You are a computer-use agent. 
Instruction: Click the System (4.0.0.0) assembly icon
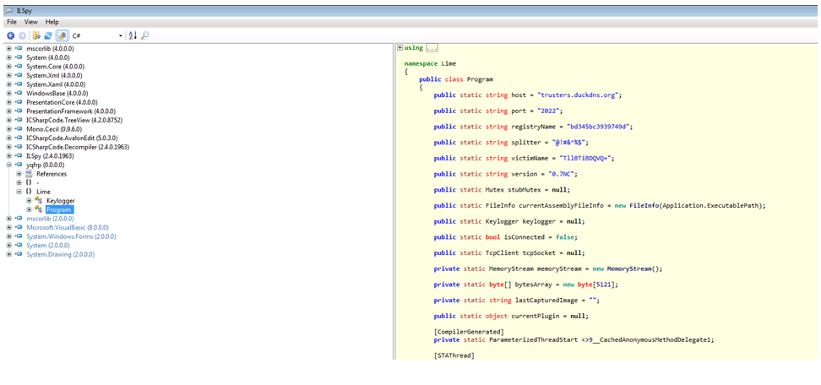tap(19, 57)
